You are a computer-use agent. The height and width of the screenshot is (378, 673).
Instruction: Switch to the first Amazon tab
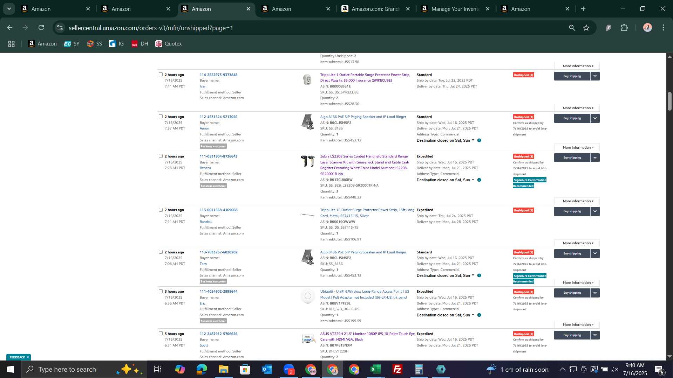click(56, 9)
